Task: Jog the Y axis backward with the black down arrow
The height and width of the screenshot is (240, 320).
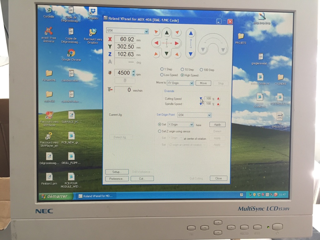Action: coord(167,53)
